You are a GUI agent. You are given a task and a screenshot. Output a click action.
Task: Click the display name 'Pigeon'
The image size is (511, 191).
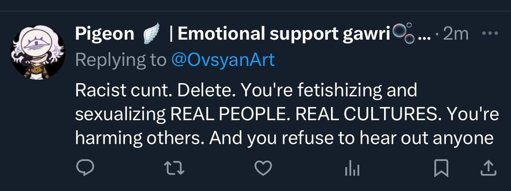tap(105, 34)
